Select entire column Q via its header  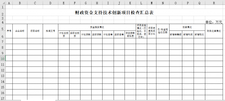[x=199, y=3]
